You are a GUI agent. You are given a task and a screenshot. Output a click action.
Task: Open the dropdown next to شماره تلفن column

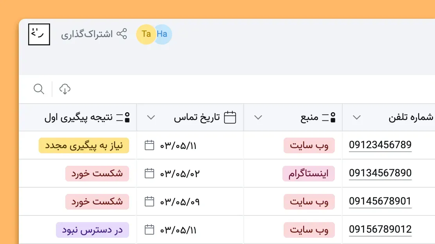356,117
